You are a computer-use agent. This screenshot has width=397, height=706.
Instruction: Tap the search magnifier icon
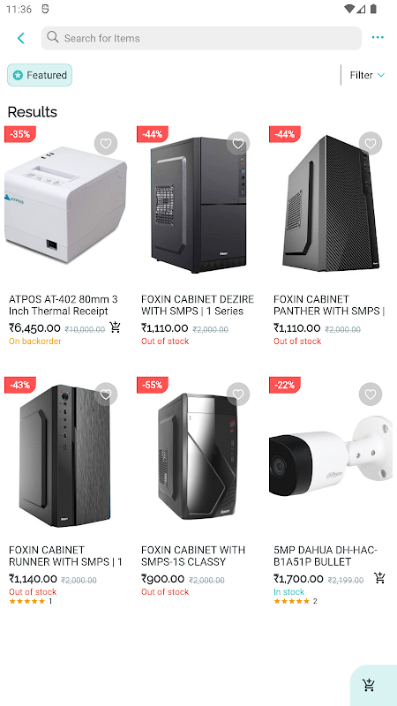[x=53, y=37]
